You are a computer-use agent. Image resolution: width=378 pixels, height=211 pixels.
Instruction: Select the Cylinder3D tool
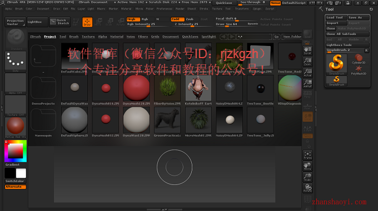point(359,59)
